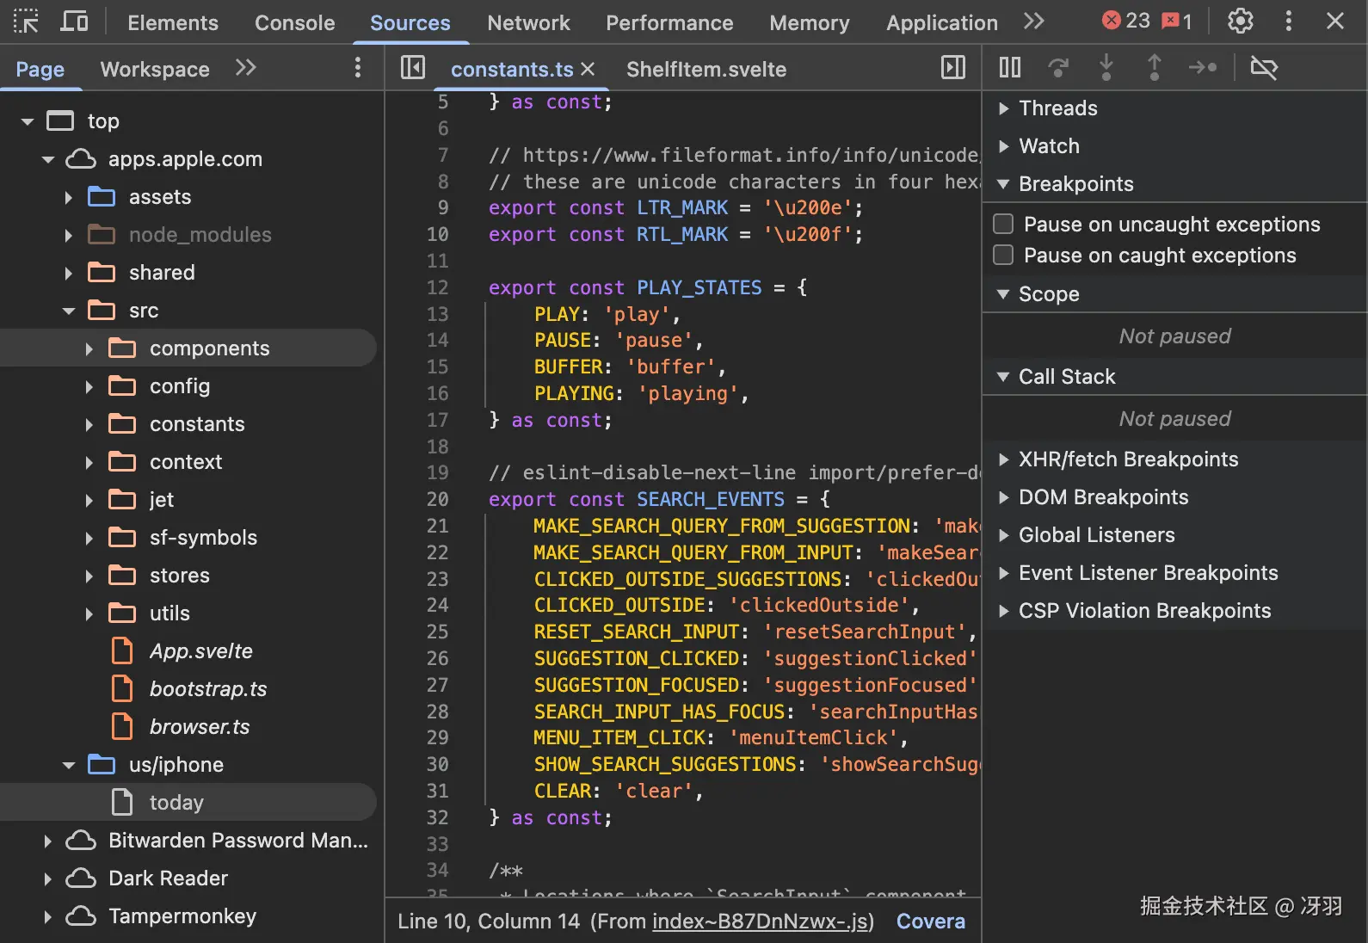Image resolution: width=1368 pixels, height=943 pixels.
Task: Hide the debugger sidebar panel
Action: (953, 67)
